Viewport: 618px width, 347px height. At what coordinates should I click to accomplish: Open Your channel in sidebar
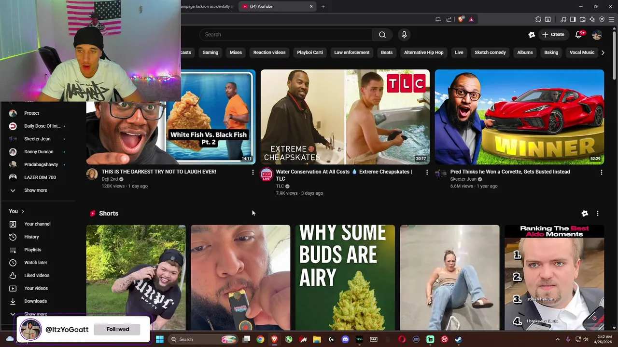pyautogui.click(x=38, y=224)
